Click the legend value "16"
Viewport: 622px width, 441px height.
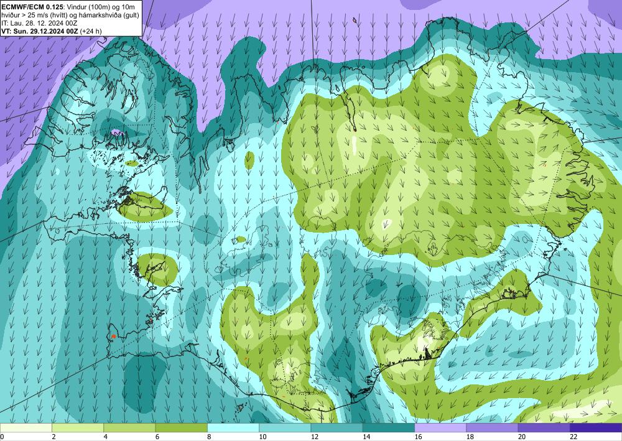coord(418,437)
